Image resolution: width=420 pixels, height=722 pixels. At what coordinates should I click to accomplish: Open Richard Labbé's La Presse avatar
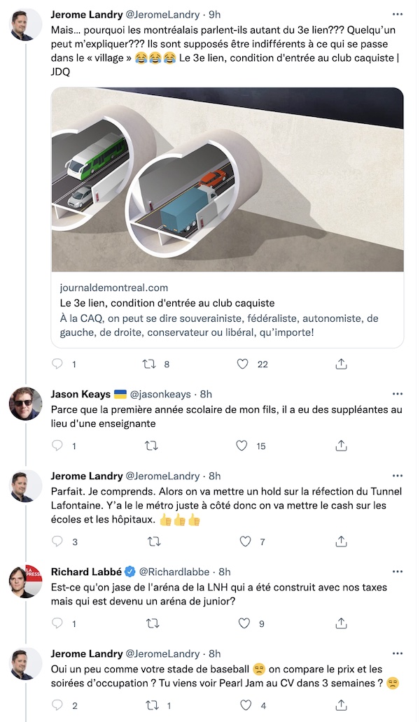coord(26,581)
